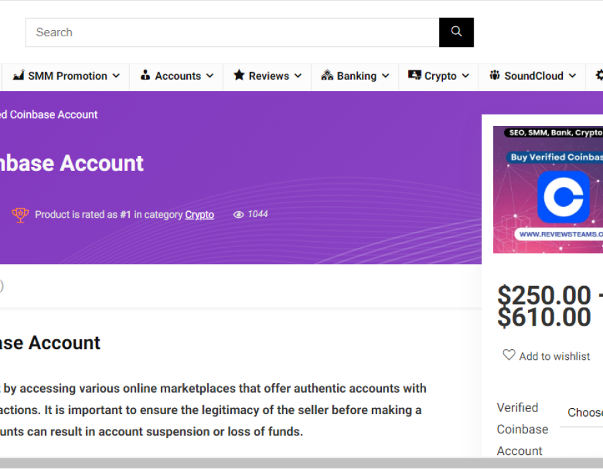
Task: Click the Crypto menu icon
Action: pos(414,76)
